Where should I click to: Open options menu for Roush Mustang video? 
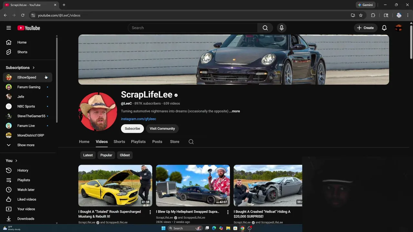(150, 212)
